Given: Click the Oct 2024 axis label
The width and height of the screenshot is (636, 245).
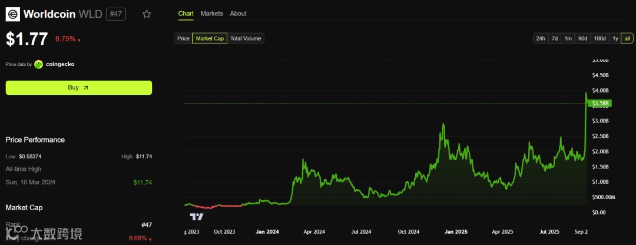Looking at the screenshot, I should tap(408, 232).
